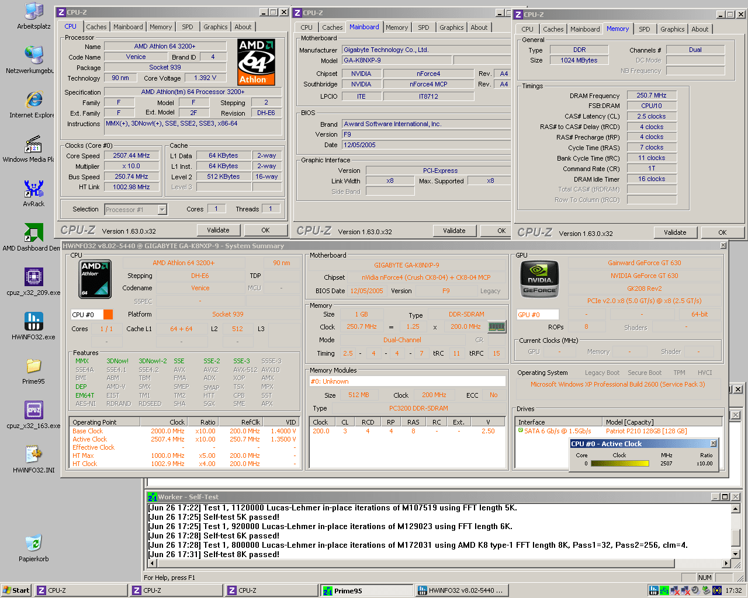748x598 pixels.
Task: Open Mainboard tab in the CPU-Z window showing memory Timings
Action: pyautogui.click(x=585, y=29)
